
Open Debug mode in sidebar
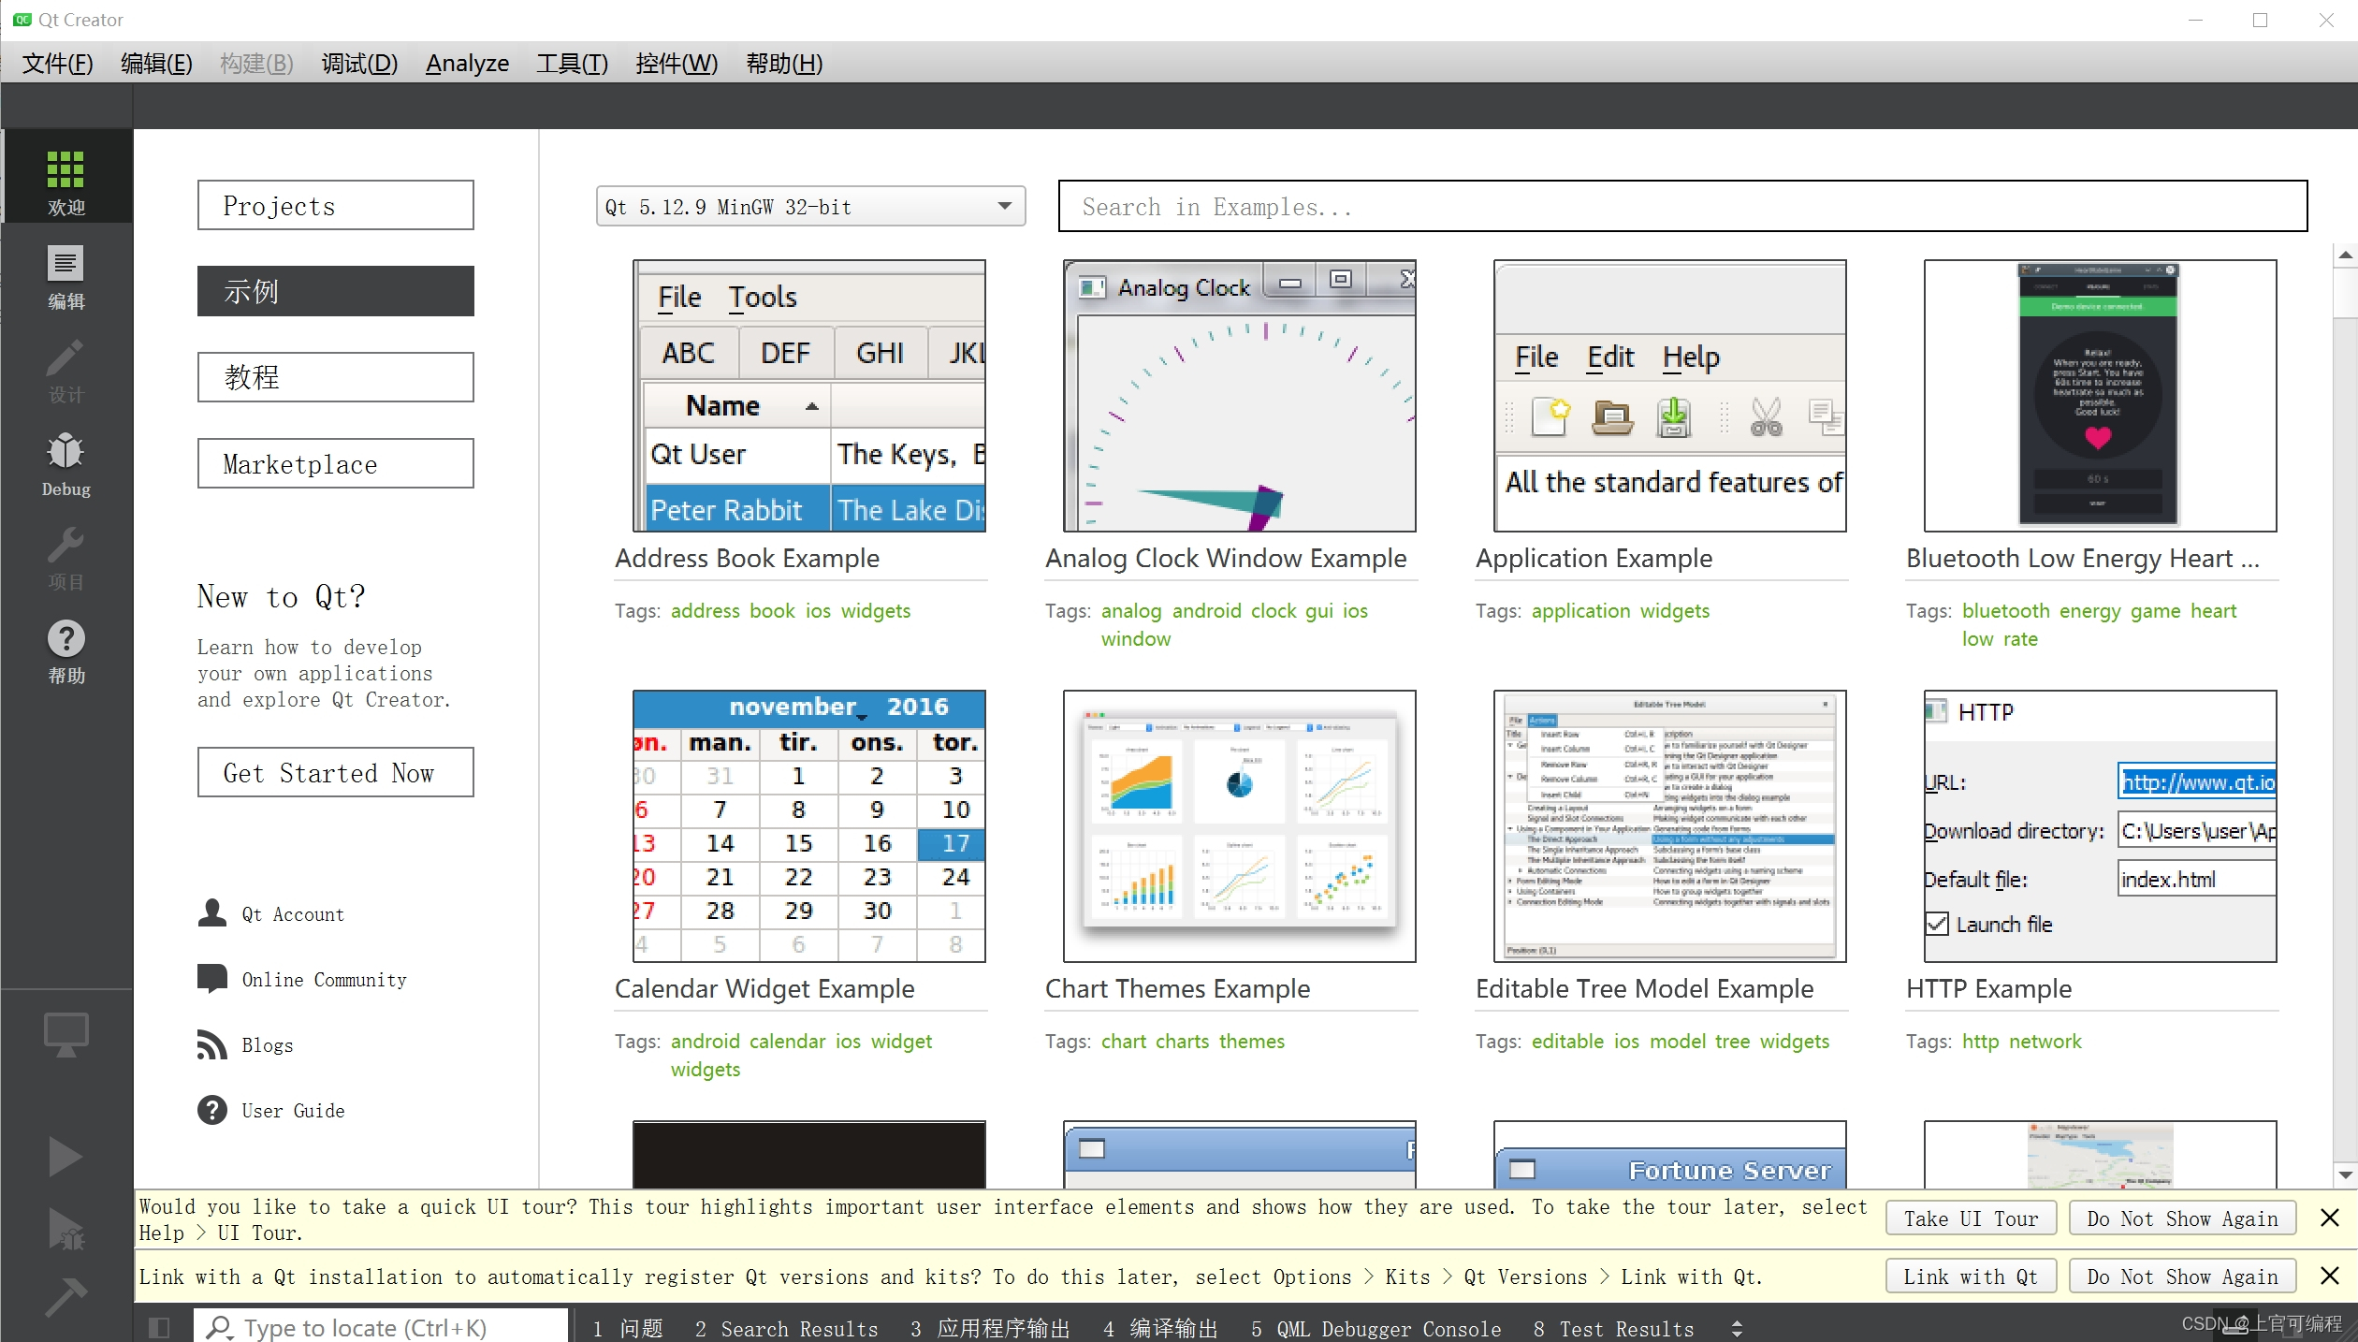66,463
